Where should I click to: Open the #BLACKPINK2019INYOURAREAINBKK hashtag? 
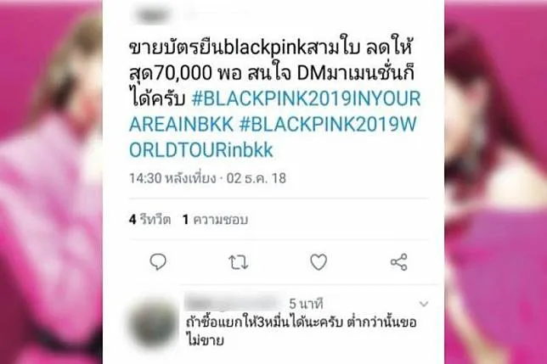tap(275, 111)
